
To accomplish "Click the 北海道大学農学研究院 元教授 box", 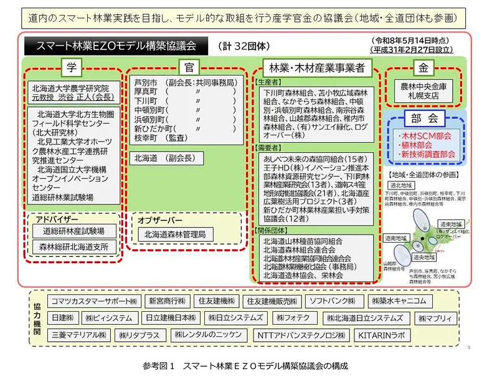I will coord(73,92).
